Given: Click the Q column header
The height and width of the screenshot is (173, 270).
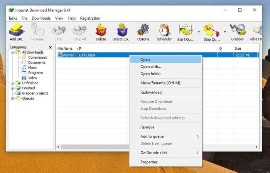Looking at the screenshot, I should [x=225, y=49].
